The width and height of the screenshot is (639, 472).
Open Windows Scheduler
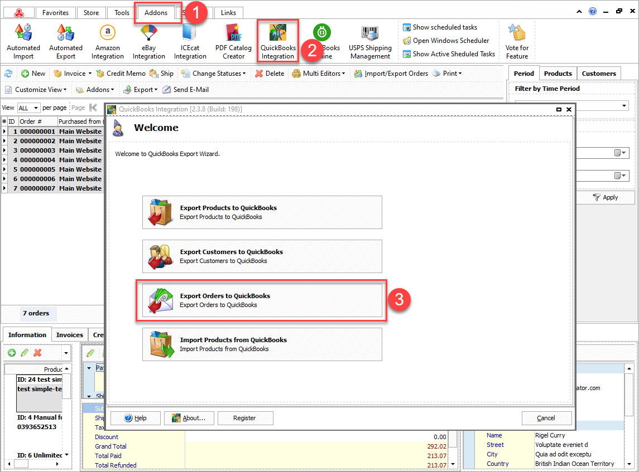(x=446, y=41)
